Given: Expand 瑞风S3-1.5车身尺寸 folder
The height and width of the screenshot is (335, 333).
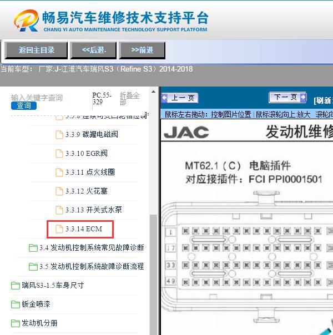Looking at the screenshot, I should pos(53,285).
